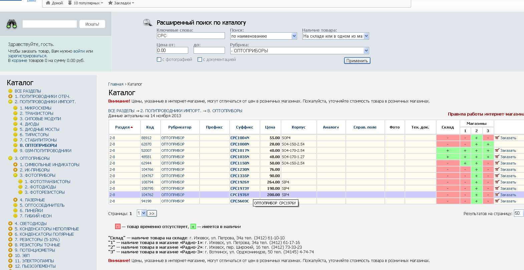Screen dimensions: 524x270
Task: Click the Заказать cart icon for CPC1926Y
Action: [497, 182]
